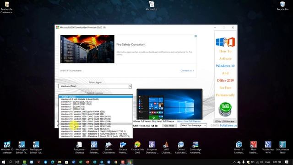Image resolution: width=293 pixels, height=165 pixels.
Task: Select Windows 10 Version 1909 19H2 entry
Action: [96, 124]
